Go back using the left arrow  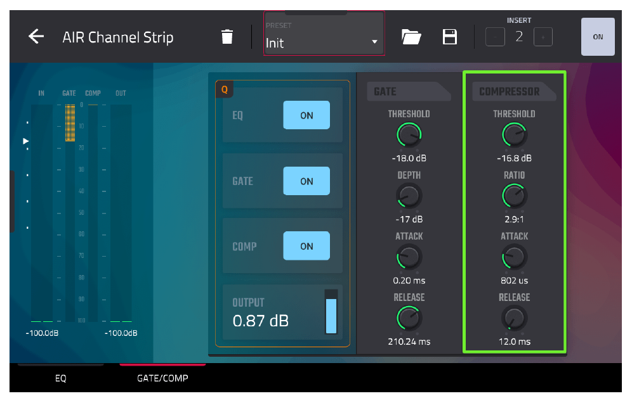[x=36, y=36]
